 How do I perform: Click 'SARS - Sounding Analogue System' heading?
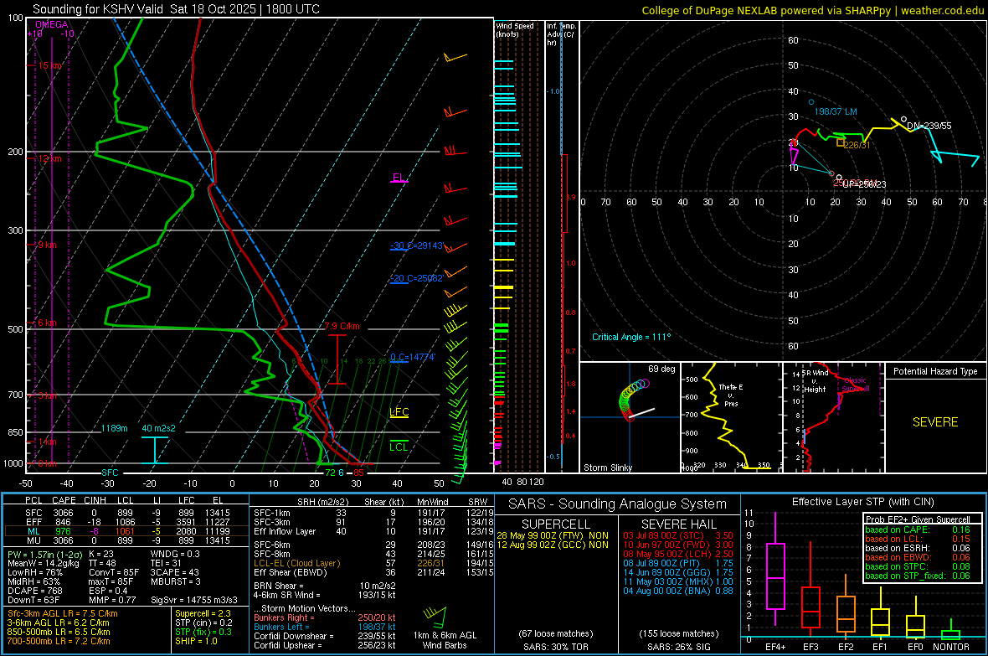point(617,504)
